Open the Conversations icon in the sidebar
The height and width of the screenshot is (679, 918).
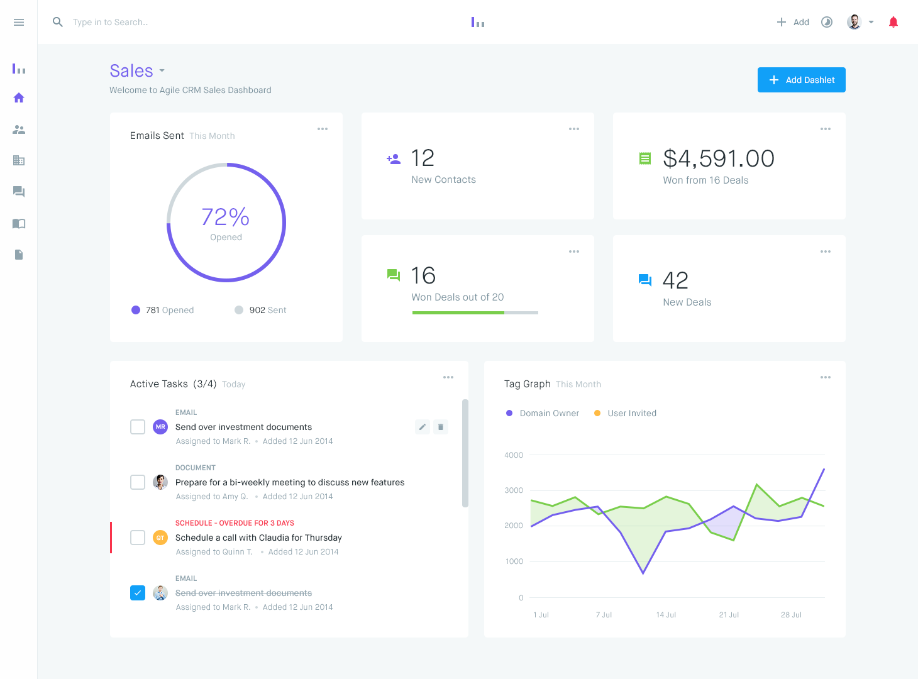click(19, 192)
